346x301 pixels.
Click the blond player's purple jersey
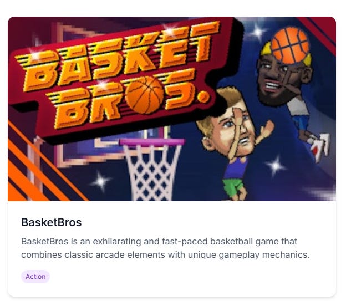pos(236,168)
